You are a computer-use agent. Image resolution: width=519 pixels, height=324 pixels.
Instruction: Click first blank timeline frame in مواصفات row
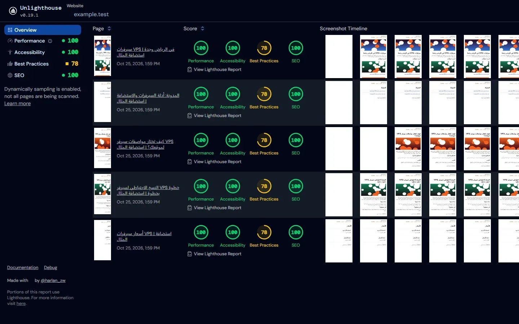(339, 149)
